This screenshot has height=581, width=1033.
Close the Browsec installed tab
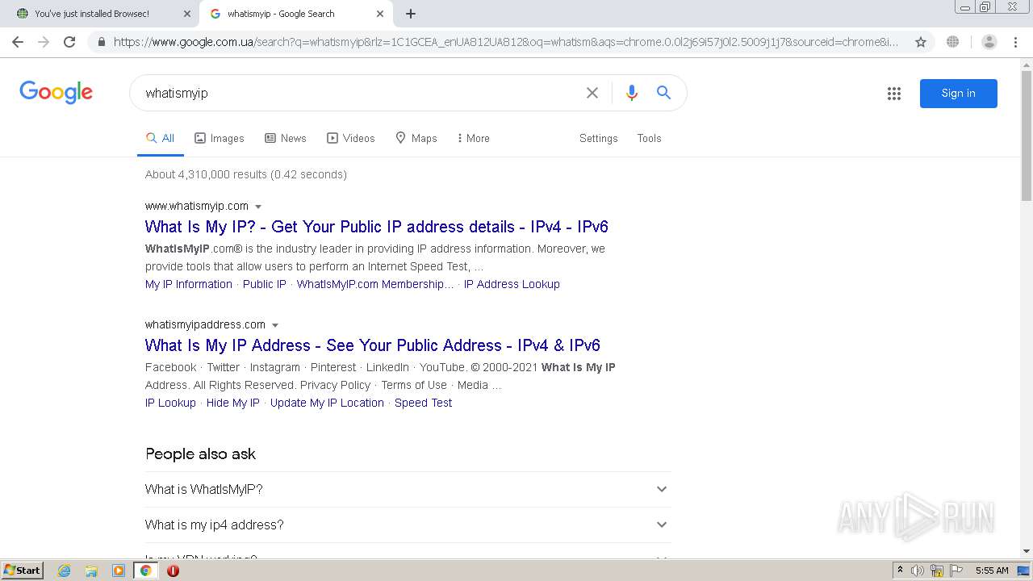[187, 14]
